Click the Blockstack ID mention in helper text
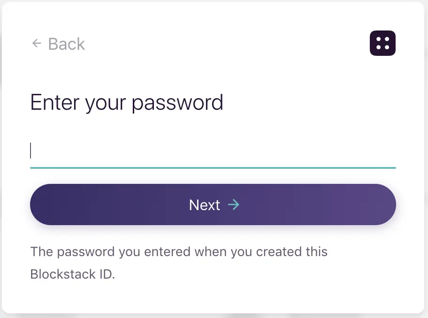428x318 pixels. [73, 274]
